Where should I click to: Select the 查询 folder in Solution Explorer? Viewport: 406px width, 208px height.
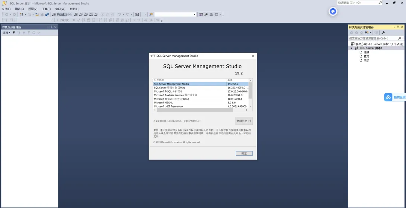(364, 56)
